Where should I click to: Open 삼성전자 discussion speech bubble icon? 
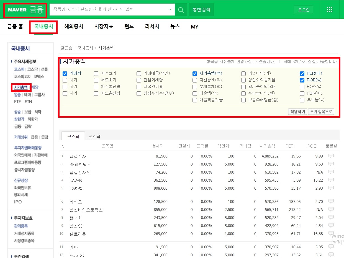(x=331, y=156)
